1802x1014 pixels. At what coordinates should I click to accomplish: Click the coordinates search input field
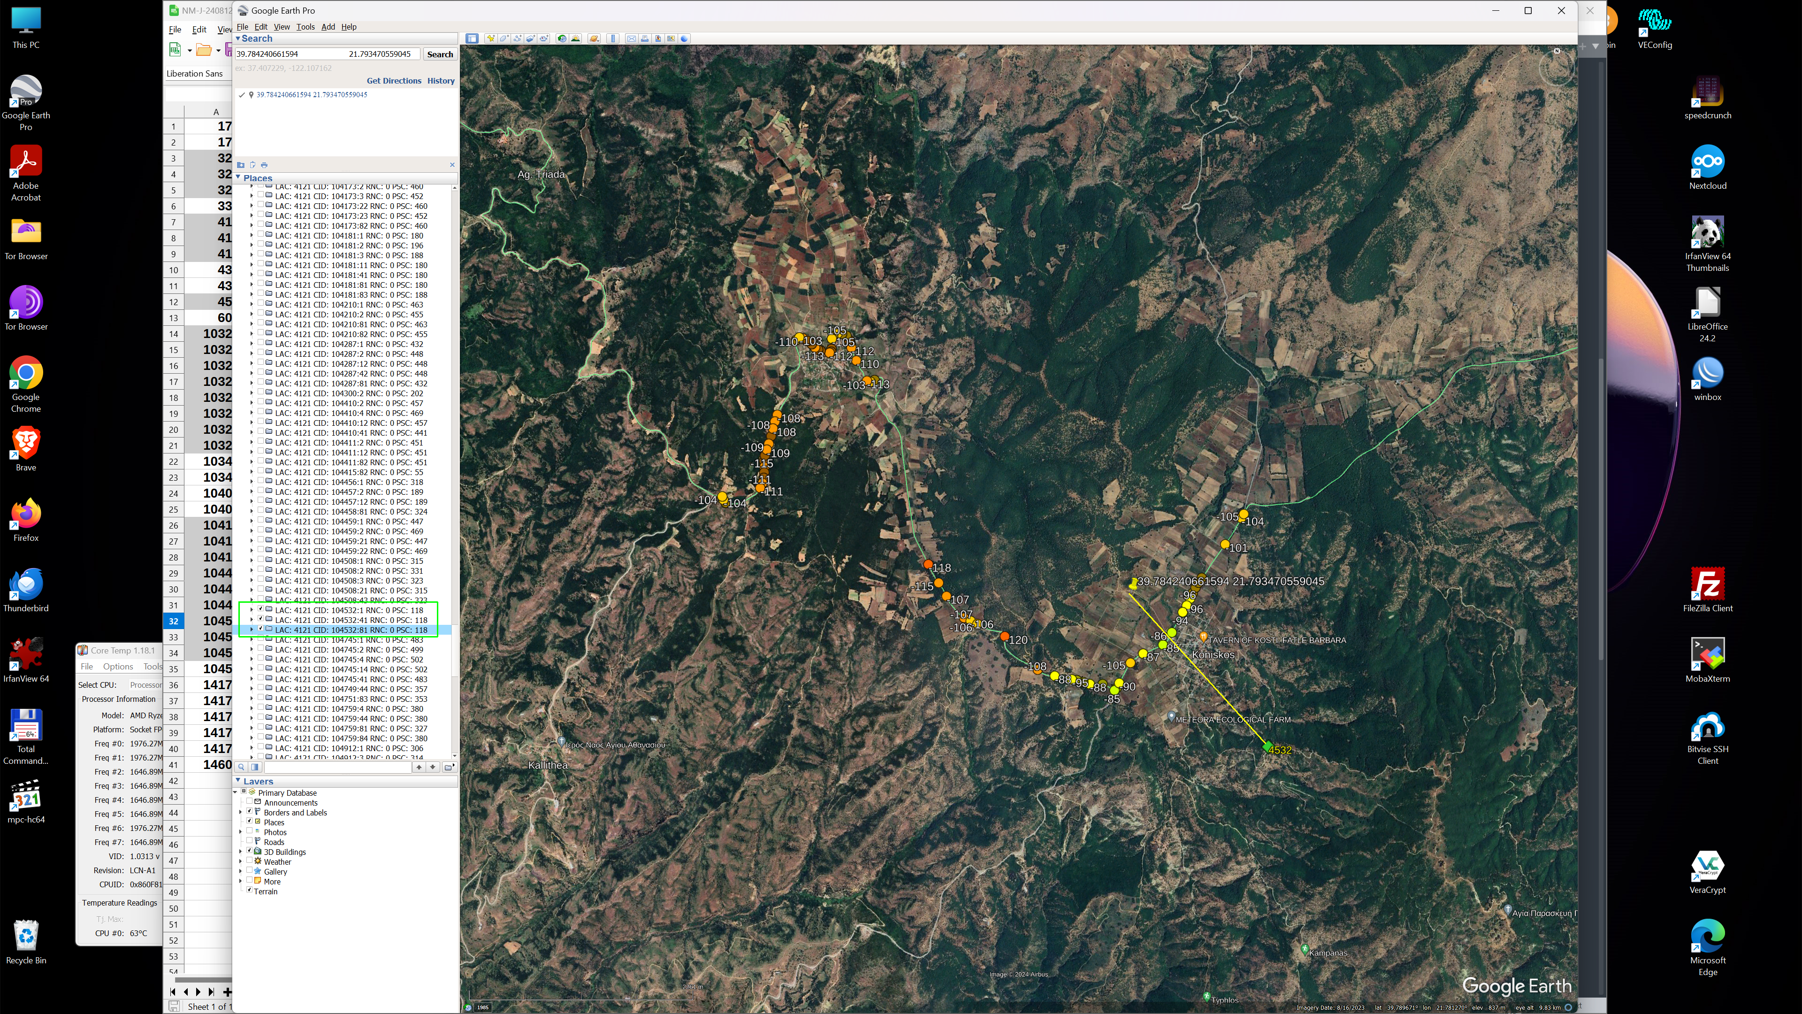point(328,54)
